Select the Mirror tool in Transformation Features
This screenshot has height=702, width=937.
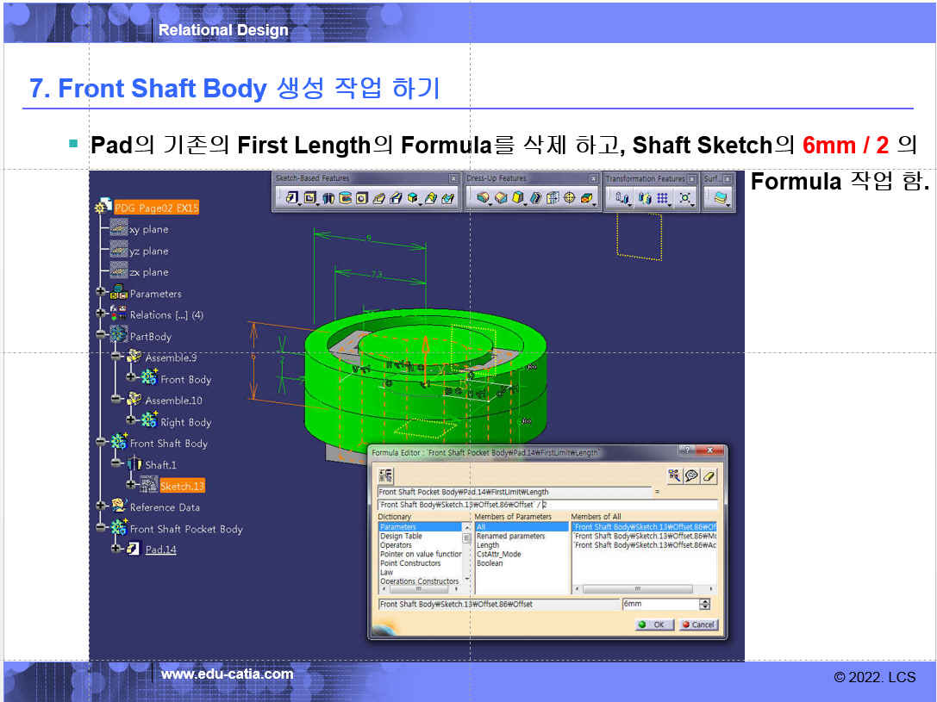point(643,198)
